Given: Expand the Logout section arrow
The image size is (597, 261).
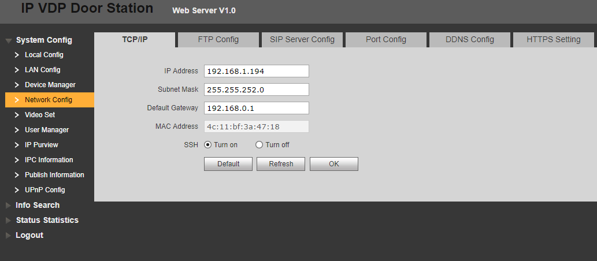Looking at the screenshot, I should point(8,236).
